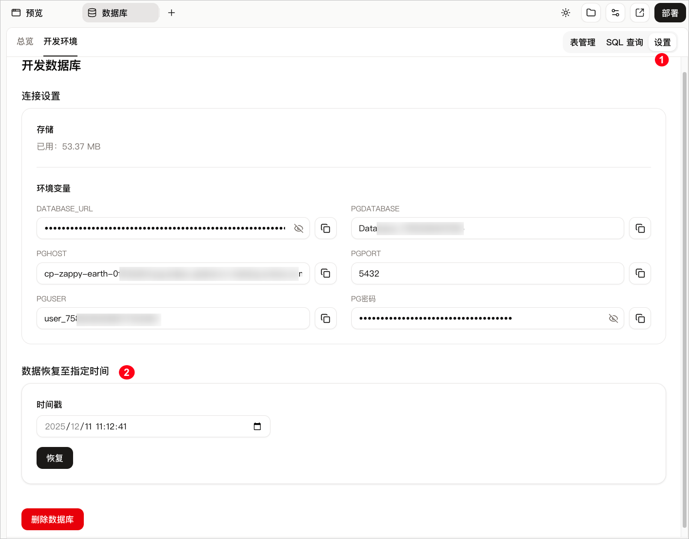Open the 表管理 tab
This screenshot has width=689, height=539.
(583, 42)
